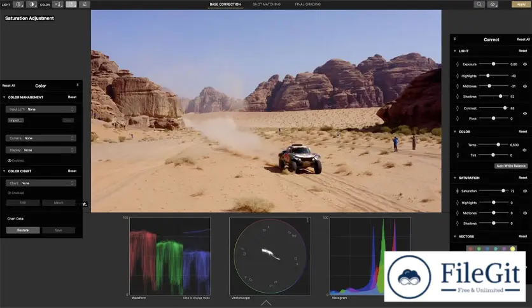Click the Restore button under Chart Data
The image size is (532, 308).
pyautogui.click(x=23, y=230)
